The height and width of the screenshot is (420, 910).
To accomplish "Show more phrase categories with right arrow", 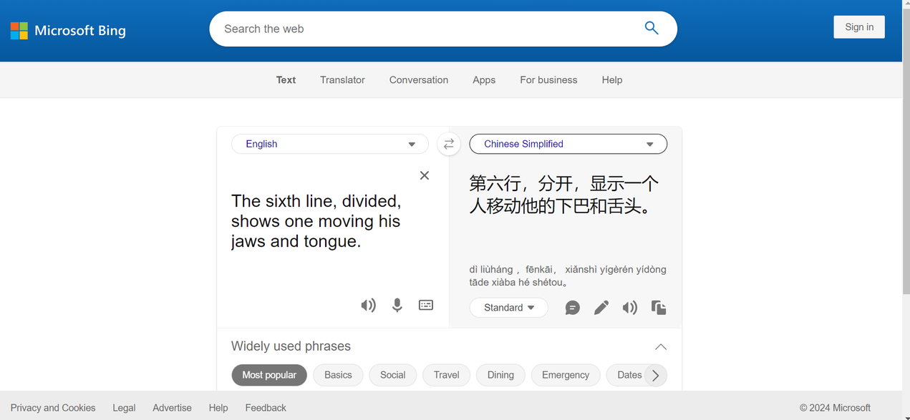I will (x=656, y=375).
